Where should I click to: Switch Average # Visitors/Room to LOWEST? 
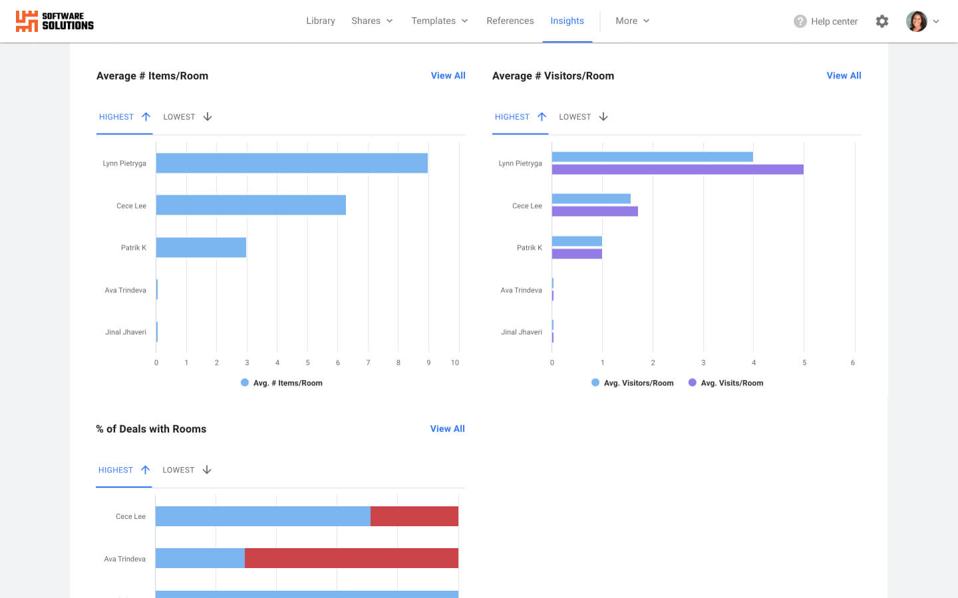[x=575, y=116]
